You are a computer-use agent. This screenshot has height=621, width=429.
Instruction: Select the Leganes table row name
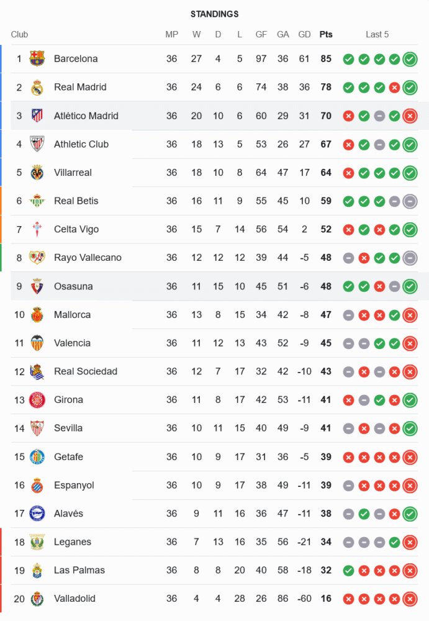click(72, 542)
